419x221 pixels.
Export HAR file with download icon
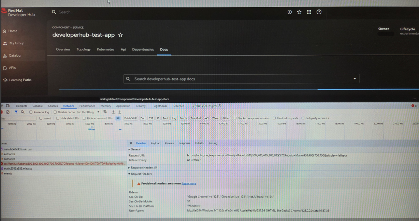120,112
